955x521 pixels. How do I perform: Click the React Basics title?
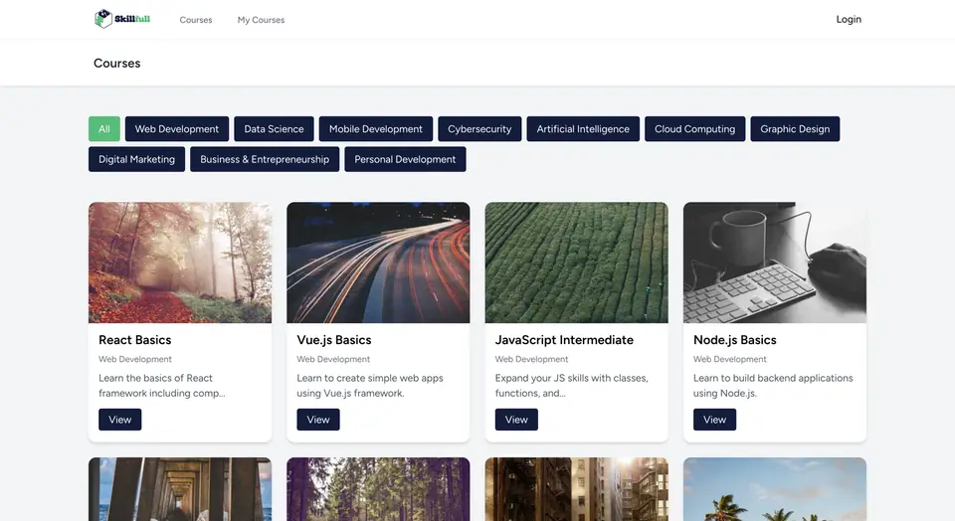coord(134,340)
